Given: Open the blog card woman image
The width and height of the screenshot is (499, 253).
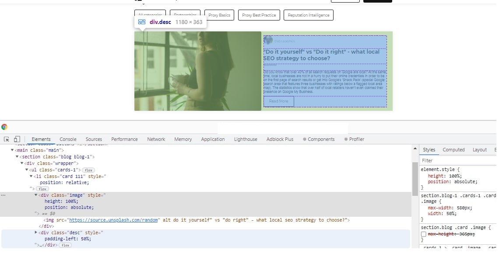Looking at the screenshot, I should 197,71.
